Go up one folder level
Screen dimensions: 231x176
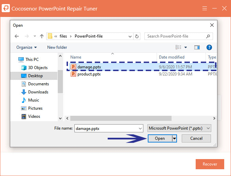click(42, 36)
